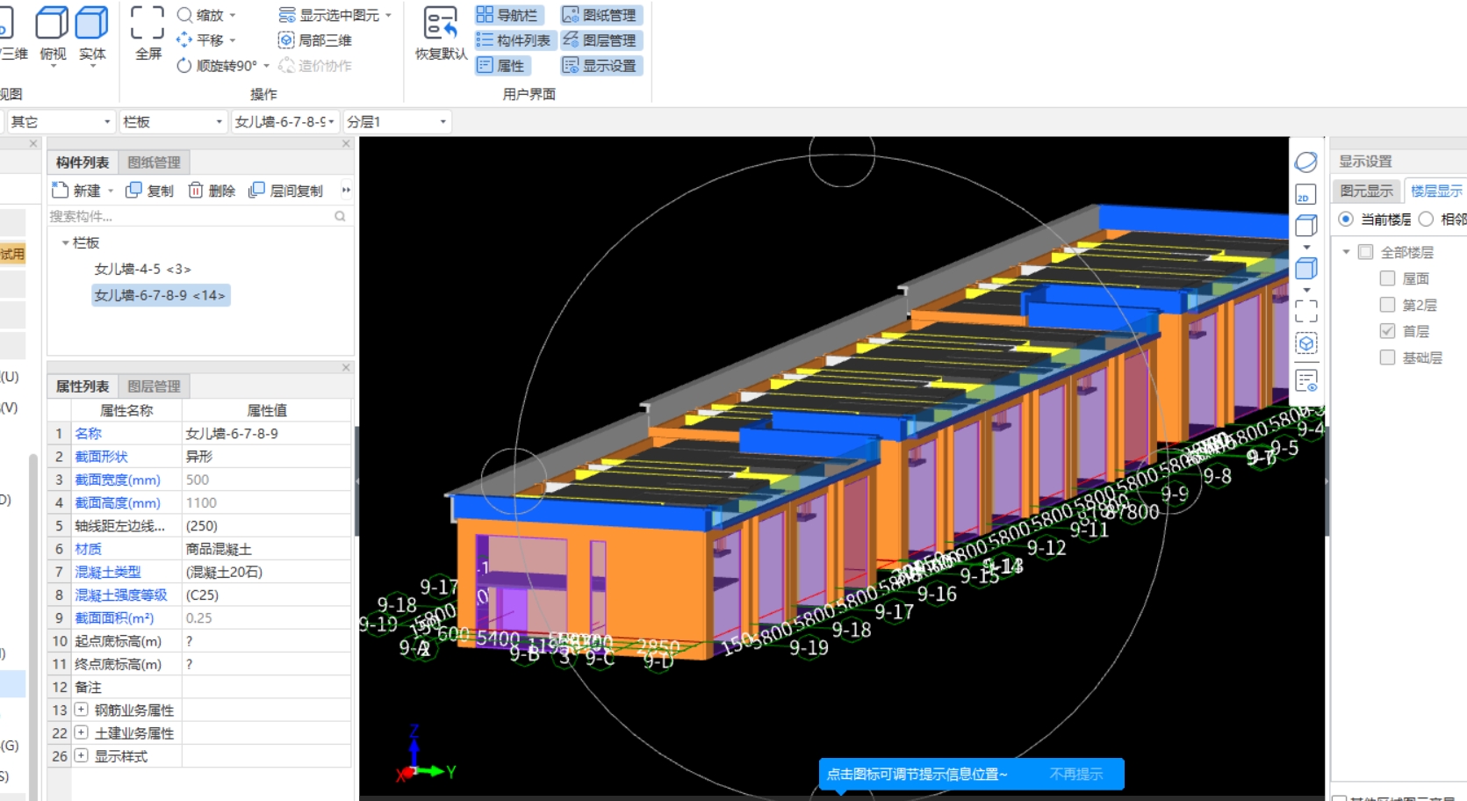The image size is (1467, 801).
Task: Open 新建 dropdown arrow
Action: tap(111, 191)
